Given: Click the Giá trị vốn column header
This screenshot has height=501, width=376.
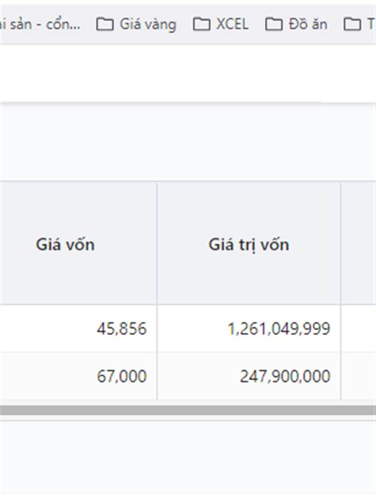Looking at the screenshot, I should pyautogui.click(x=249, y=244).
